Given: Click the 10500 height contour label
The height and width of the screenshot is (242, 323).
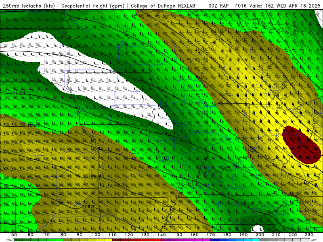Looking at the screenshot, I should pyautogui.click(x=34, y=125).
